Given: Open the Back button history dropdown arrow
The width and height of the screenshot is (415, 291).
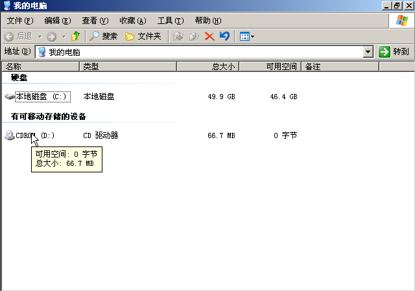Looking at the screenshot, I should click(x=40, y=36).
